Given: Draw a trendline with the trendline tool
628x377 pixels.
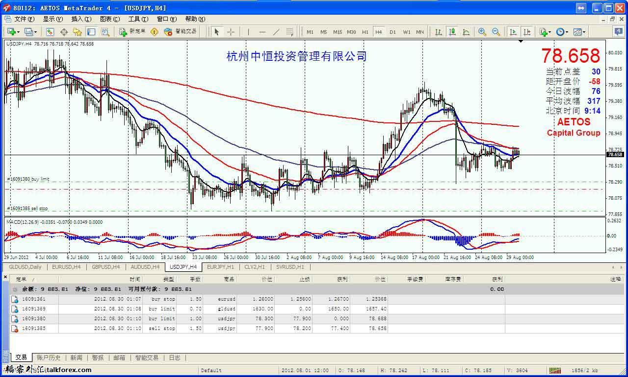Looking at the screenshot, I should coord(276,32).
